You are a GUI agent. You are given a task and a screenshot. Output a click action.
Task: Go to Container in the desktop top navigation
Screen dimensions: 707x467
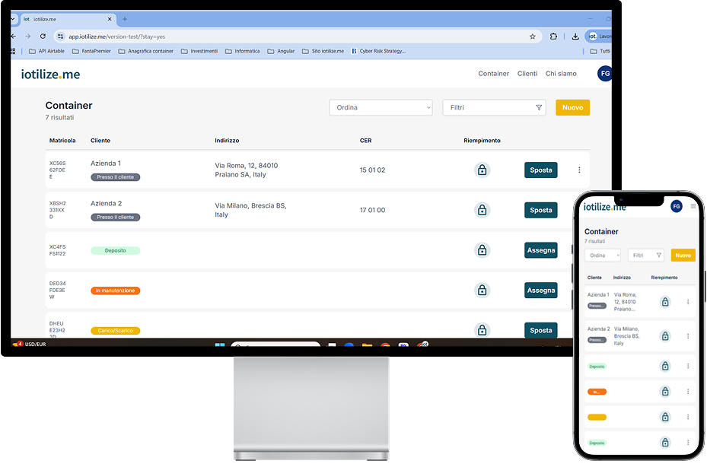click(494, 74)
